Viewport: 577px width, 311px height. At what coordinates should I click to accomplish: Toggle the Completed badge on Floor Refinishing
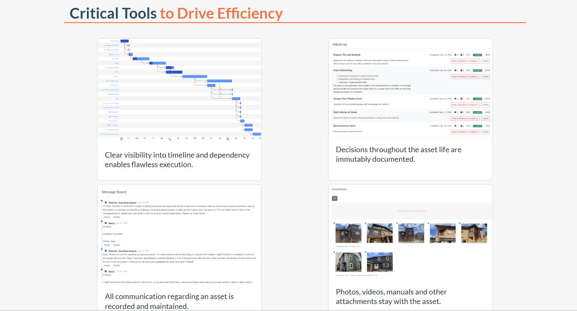pos(477,70)
